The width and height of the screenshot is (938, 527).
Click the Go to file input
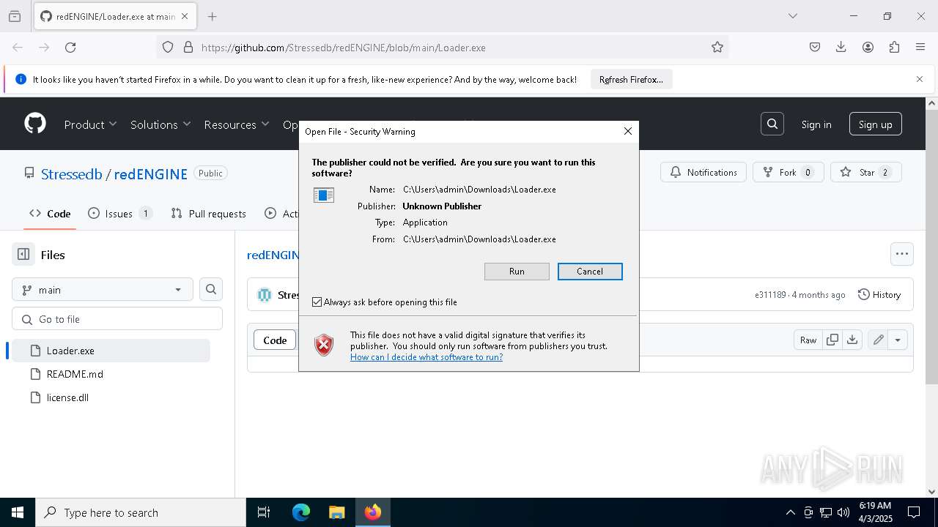tap(117, 319)
